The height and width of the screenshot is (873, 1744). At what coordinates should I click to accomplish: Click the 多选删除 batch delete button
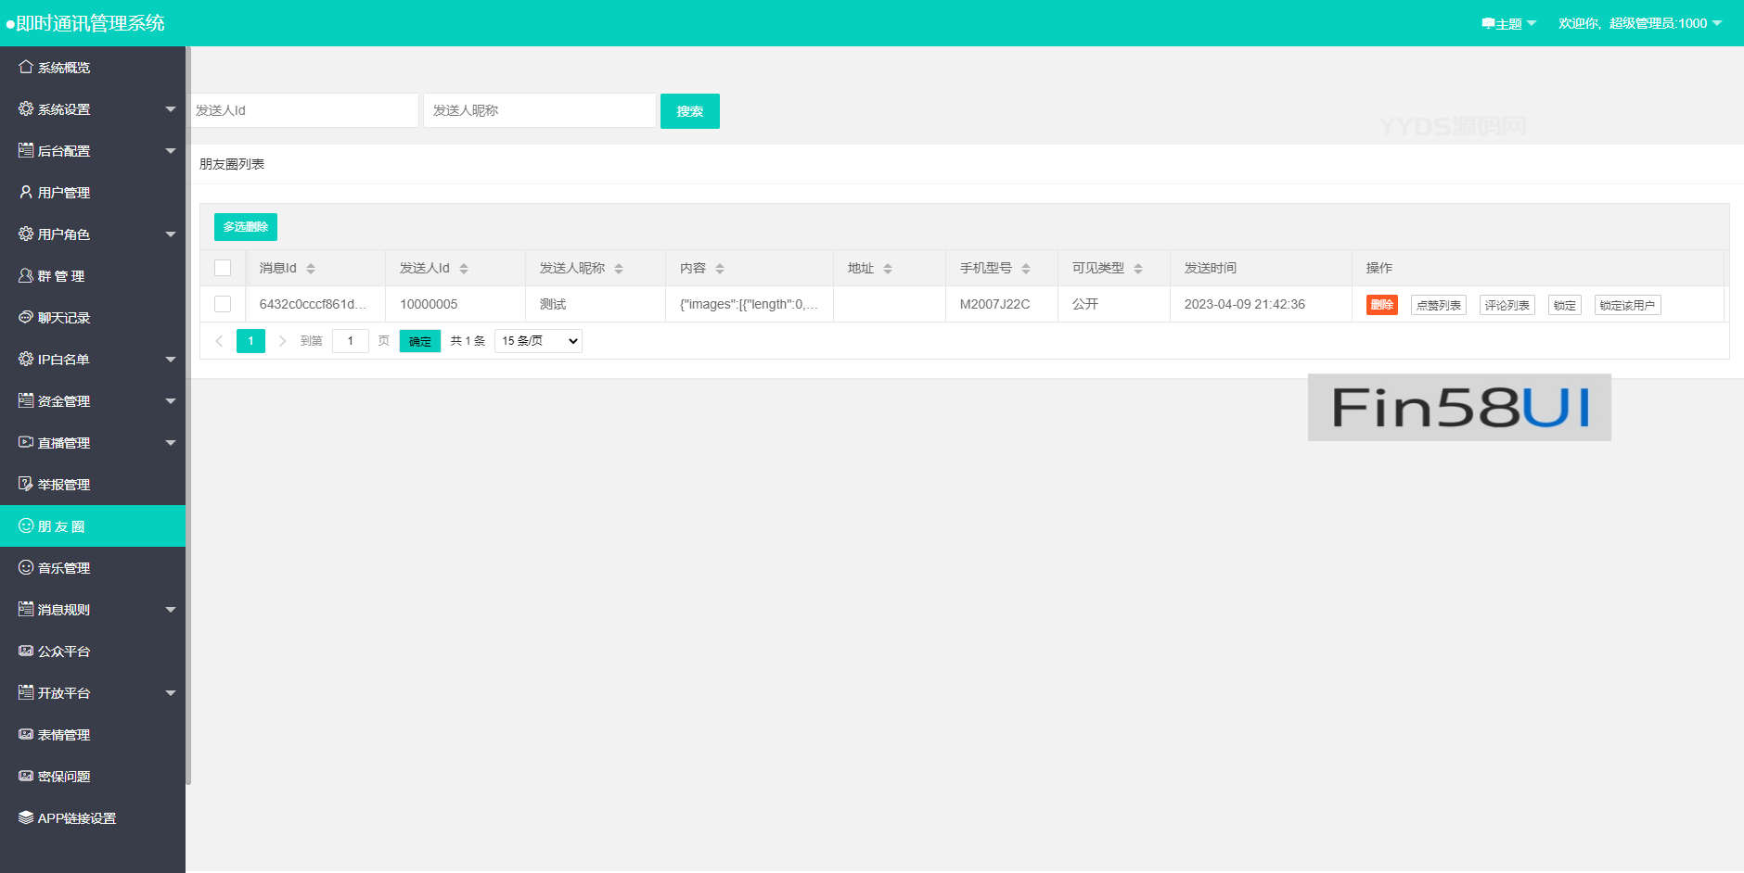pyautogui.click(x=246, y=227)
